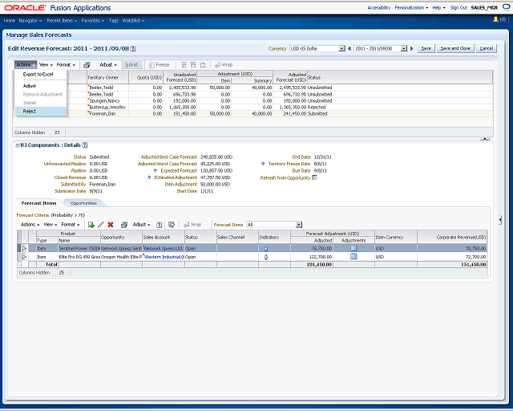
Task: Click the Wrap icon in top toolbar
Action: pyautogui.click(x=224, y=65)
